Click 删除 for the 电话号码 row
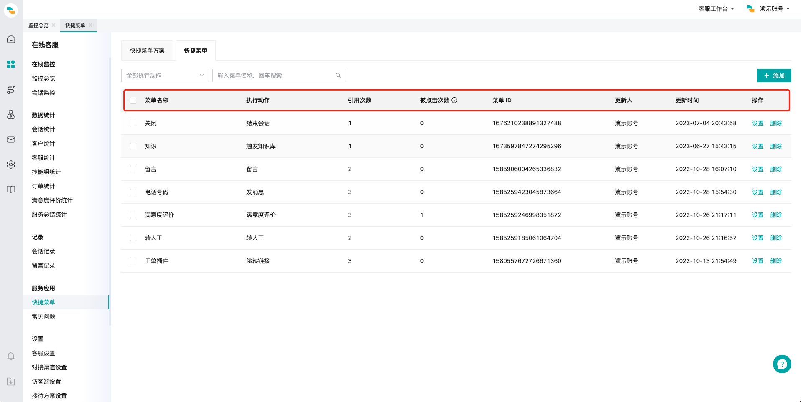Image resolution: width=801 pixels, height=402 pixels. coord(776,192)
